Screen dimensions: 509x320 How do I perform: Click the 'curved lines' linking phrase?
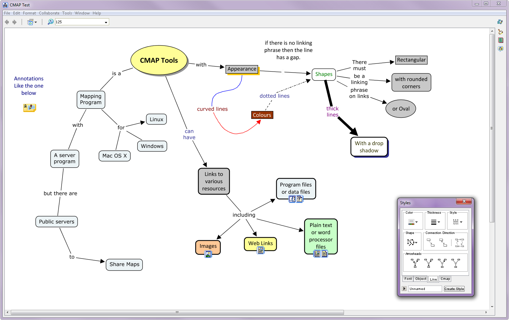click(x=212, y=109)
